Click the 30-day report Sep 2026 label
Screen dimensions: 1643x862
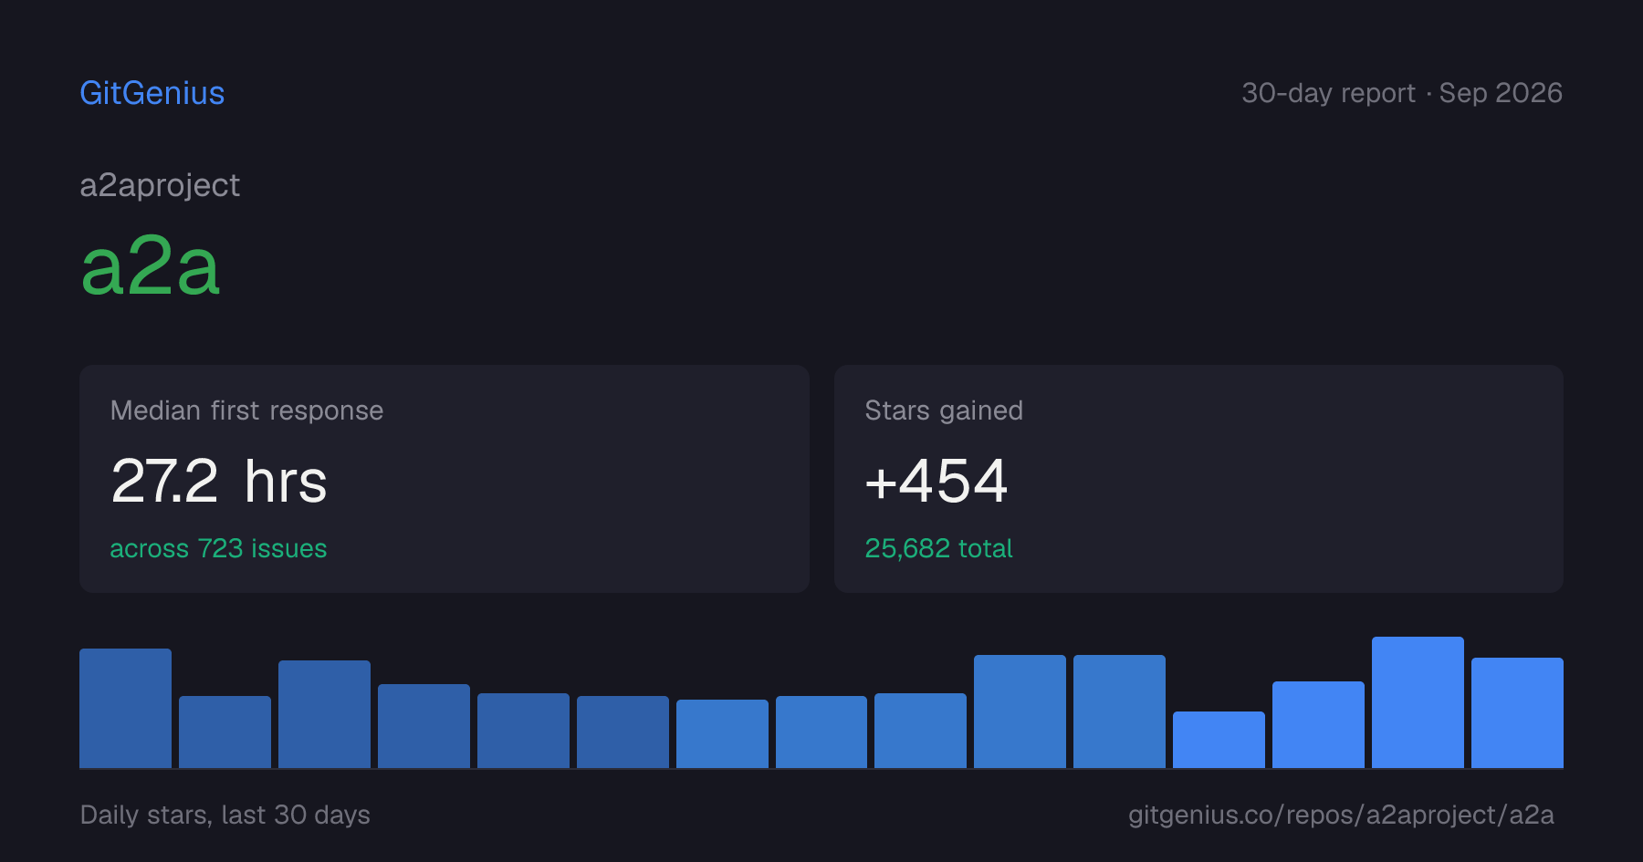point(1402,93)
